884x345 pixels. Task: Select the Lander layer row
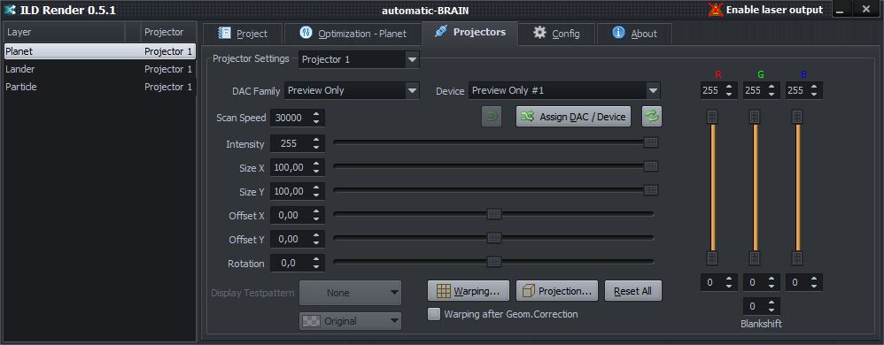(x=100, y=69)
